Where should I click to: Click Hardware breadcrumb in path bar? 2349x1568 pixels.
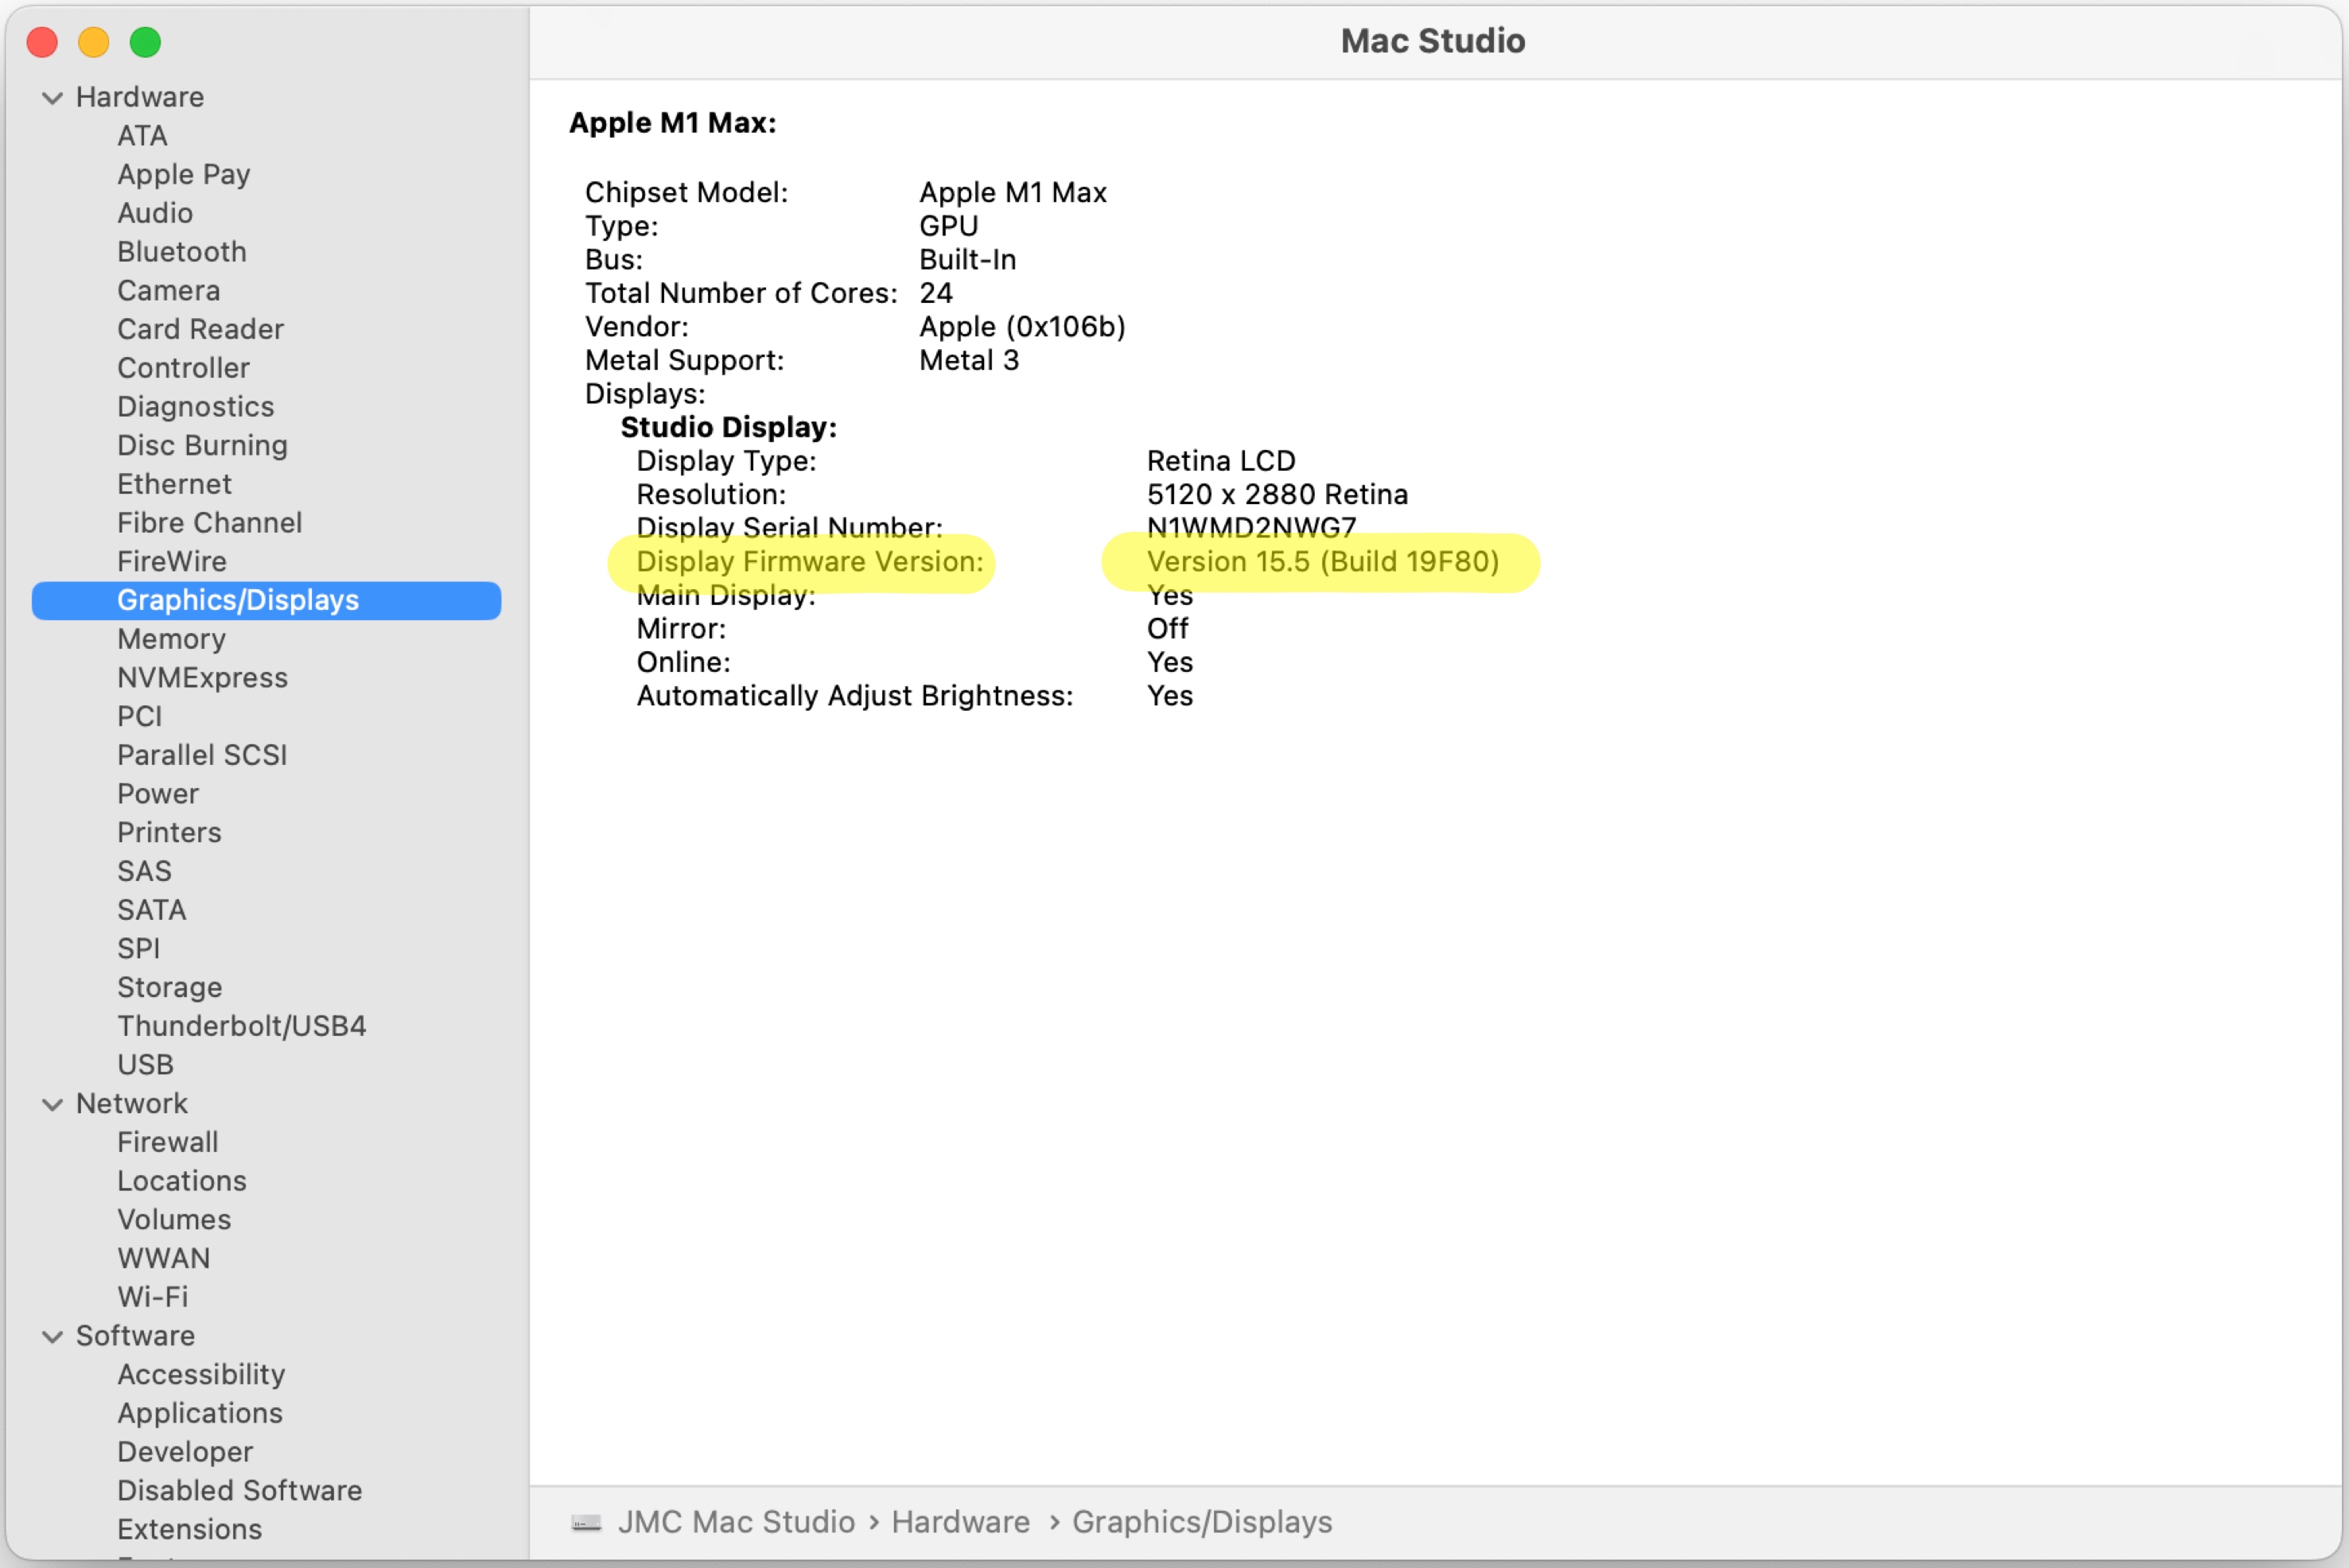coord(960,1522)
